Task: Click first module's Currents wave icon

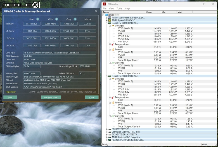Action: point(113,63)
